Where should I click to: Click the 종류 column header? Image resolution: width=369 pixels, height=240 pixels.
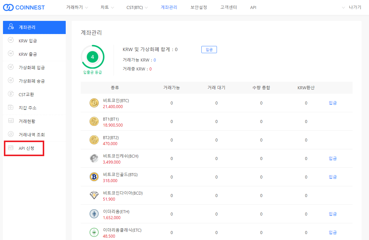click(115, 88)
